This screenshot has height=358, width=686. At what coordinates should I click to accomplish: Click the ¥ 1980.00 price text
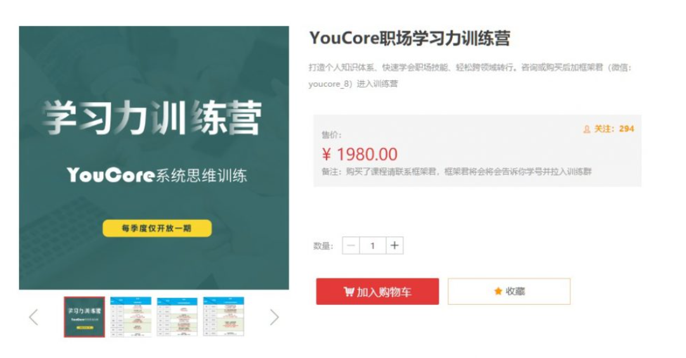pyautogui.click(x=359, y=155)
